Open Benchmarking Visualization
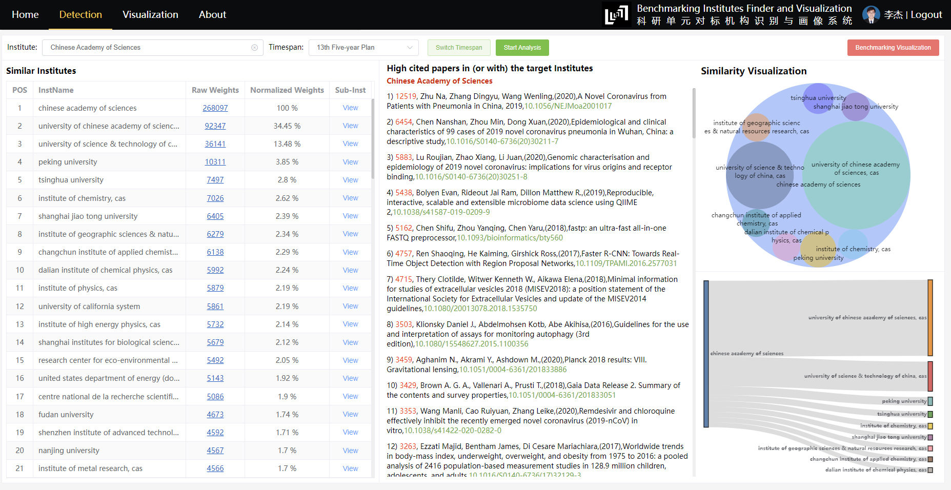The width and height of the screenshot is (951, 490). pyautogui.click(x=893, y=48)
